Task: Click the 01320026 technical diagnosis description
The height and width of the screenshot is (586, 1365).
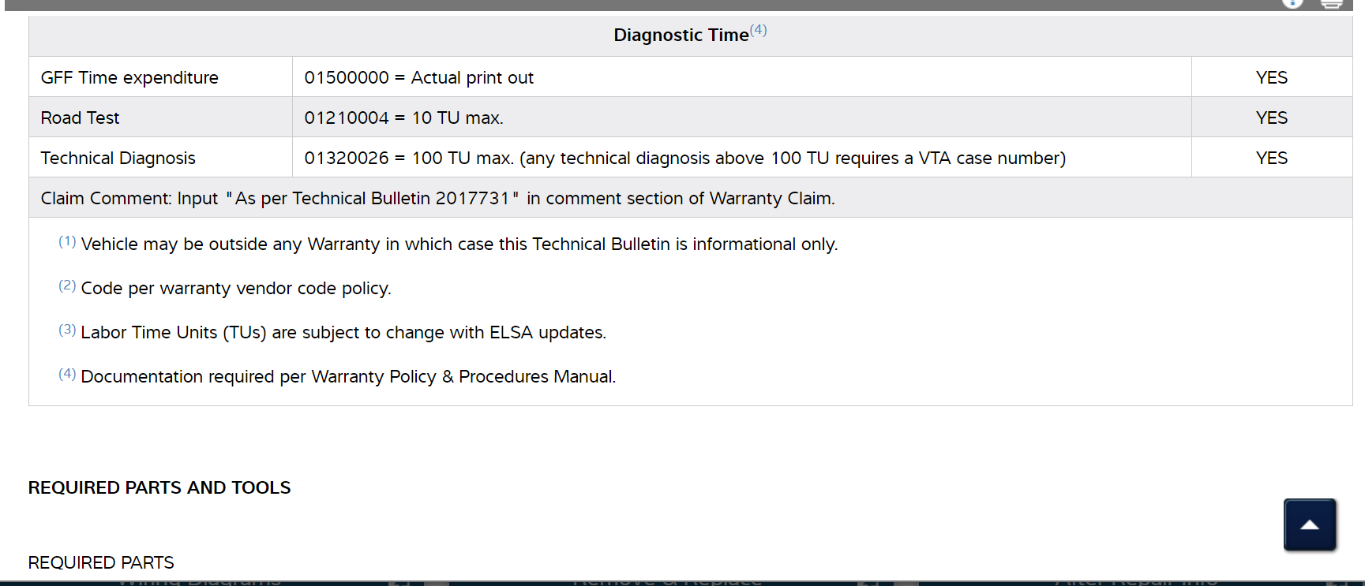Action: 684,158
